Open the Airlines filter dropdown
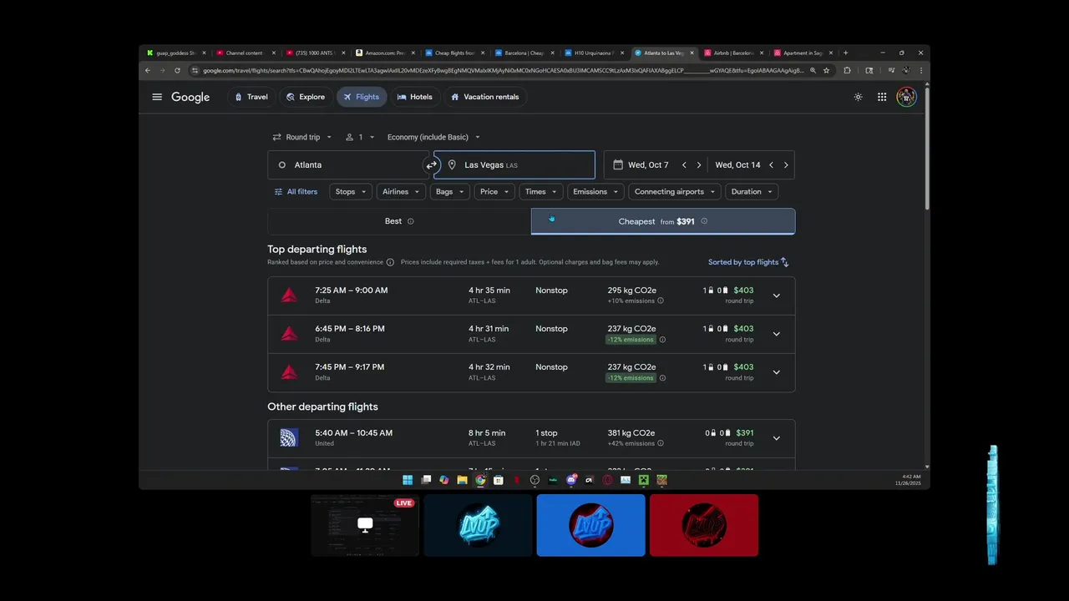 (401, 192)
